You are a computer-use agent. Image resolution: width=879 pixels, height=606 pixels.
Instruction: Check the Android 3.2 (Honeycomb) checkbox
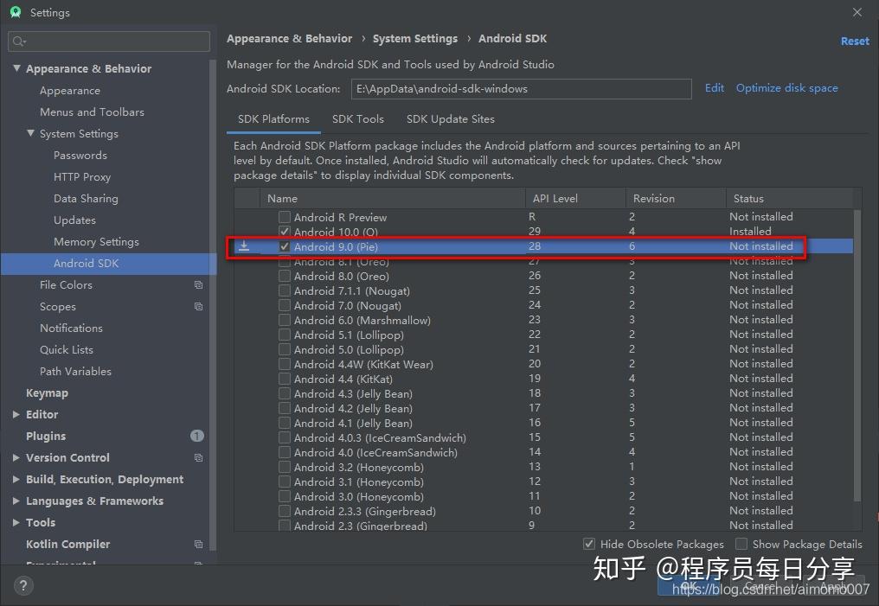tap(285, 467)
